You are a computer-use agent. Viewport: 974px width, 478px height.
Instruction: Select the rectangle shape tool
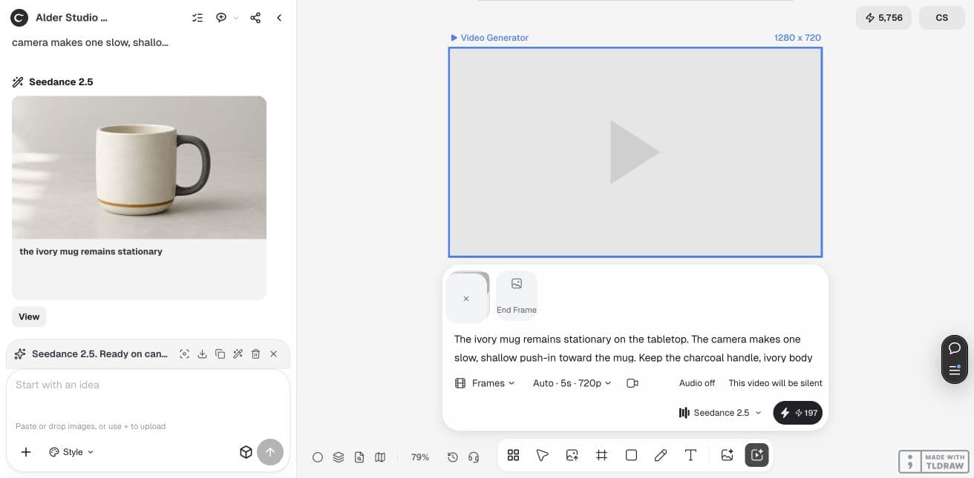(x=631, y=455)
